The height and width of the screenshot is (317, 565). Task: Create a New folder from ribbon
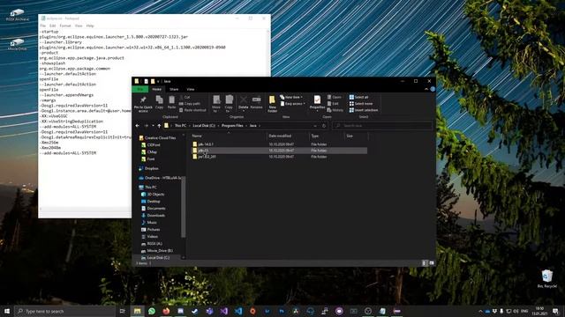pyautogui.click(x=273, y=104)
